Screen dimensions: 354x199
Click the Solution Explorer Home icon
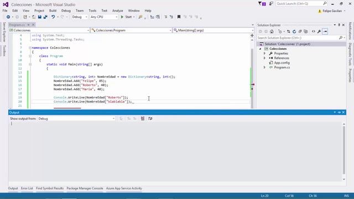[x=272, y=32]
